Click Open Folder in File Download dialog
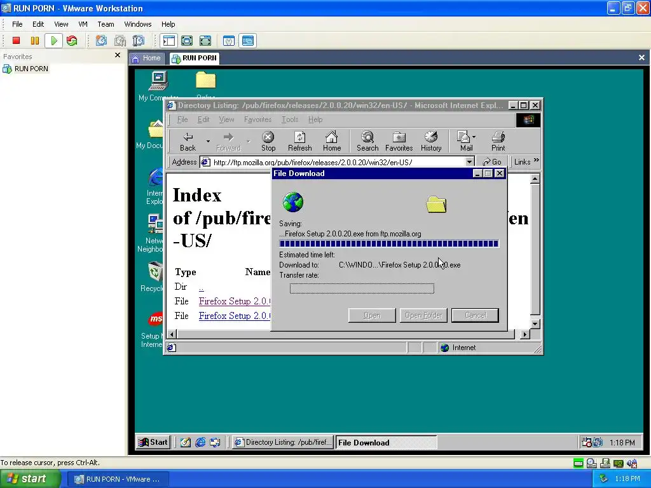This screenshot has height=488, width=651. tap(423, 315)
